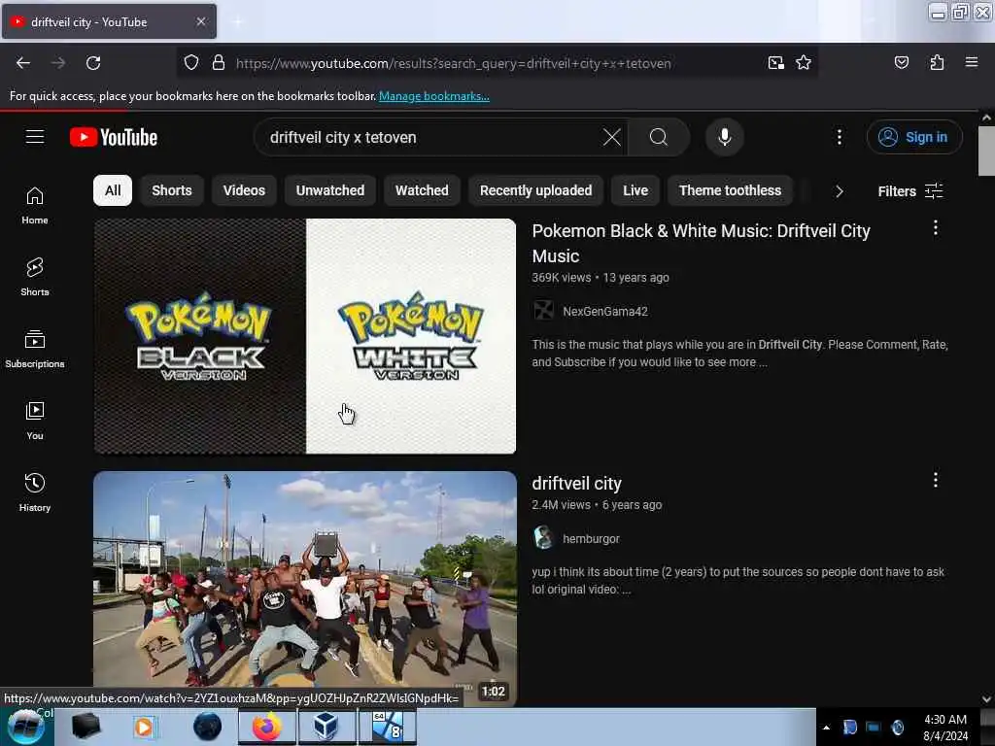Viewport: 995px width, 746px height.
Task: Open media player taskbar icon
Action: tap(144, 727)
